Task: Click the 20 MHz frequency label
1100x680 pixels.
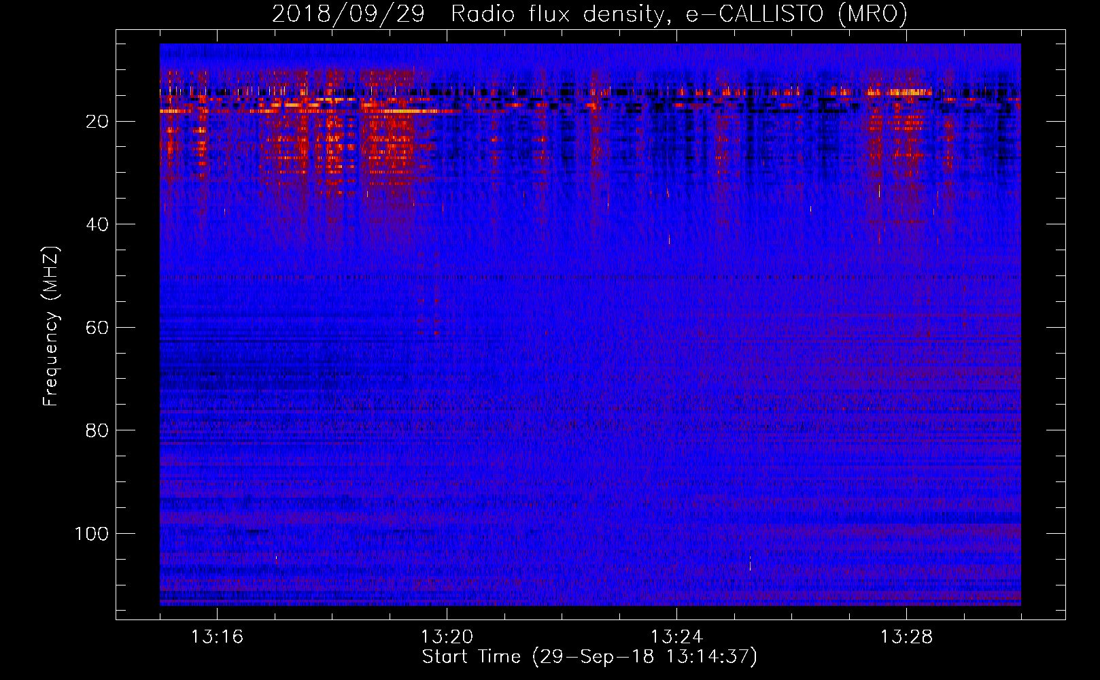Action: (98, 122)
